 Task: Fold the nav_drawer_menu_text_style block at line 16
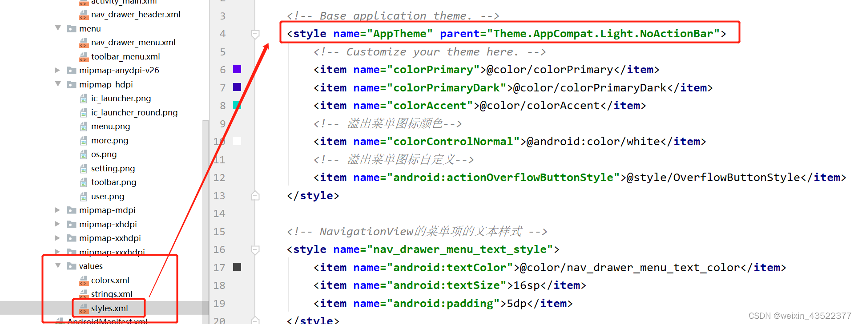[255, 250]
